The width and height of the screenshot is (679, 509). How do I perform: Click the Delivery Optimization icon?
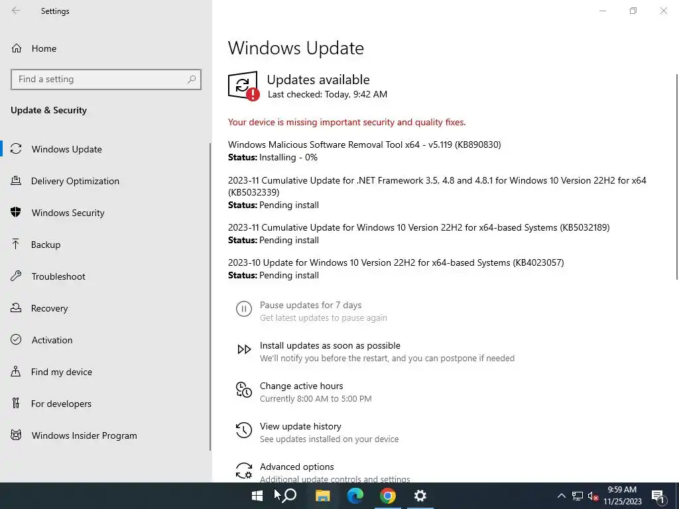tap(16, 180)
